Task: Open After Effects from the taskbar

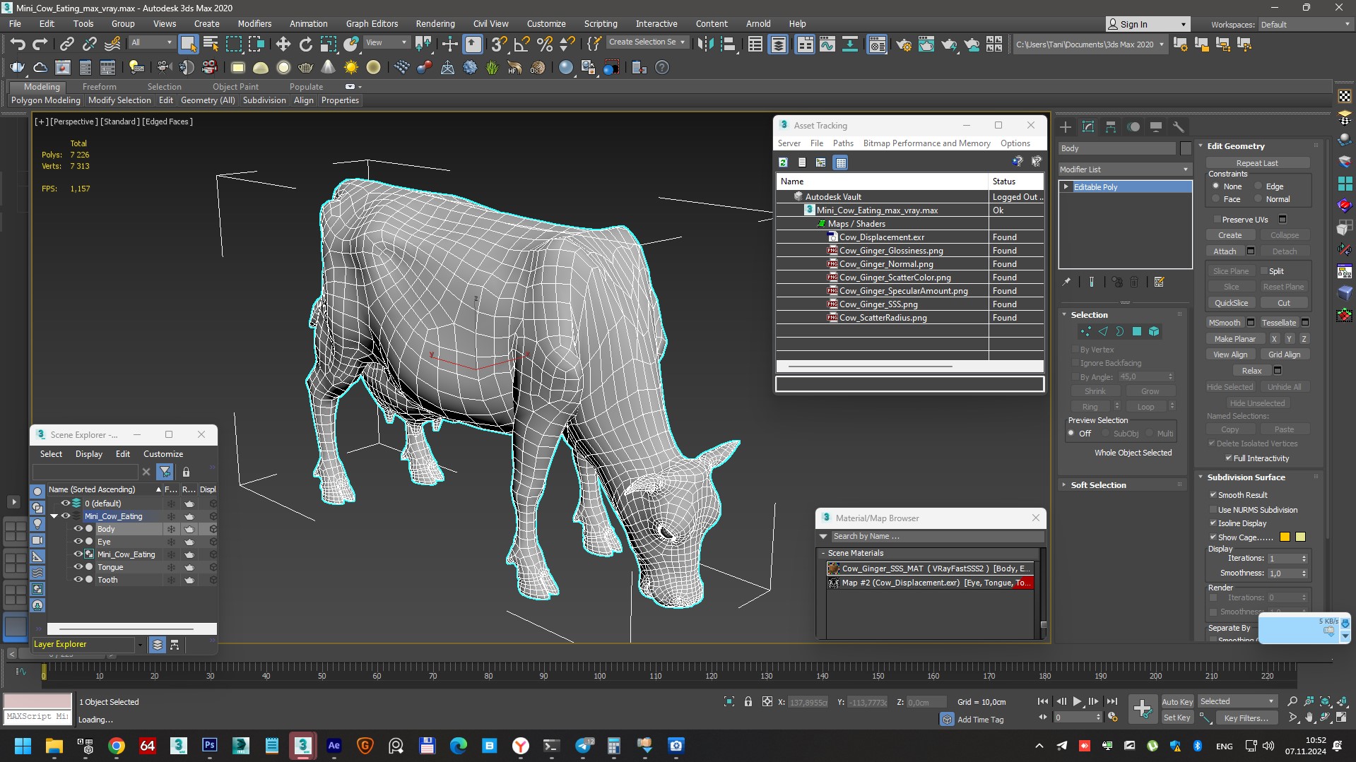Action: pos(334,745)
